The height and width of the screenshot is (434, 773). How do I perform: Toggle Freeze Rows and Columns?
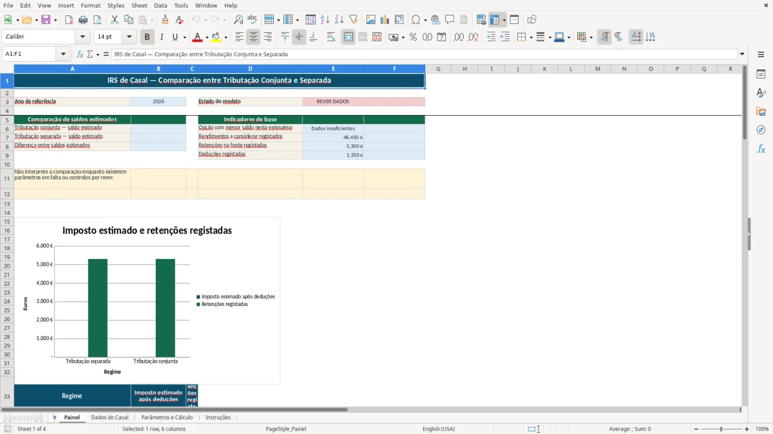coord(495,20)
